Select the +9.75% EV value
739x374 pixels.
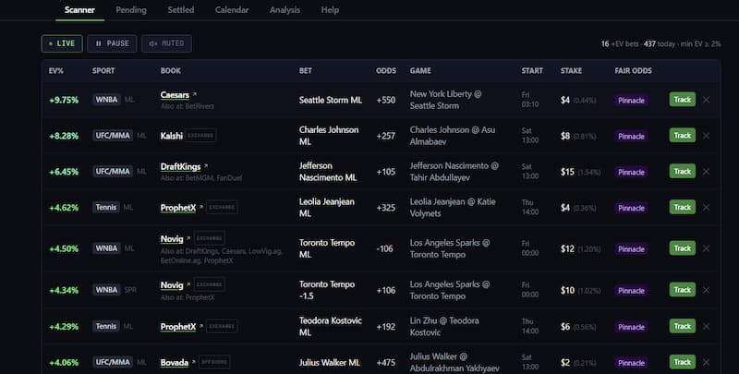coord(64,100)
